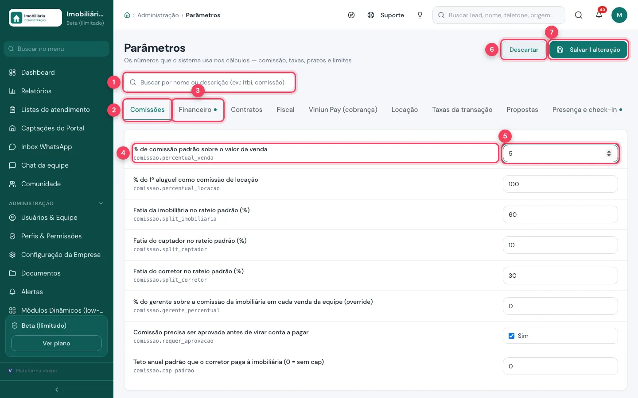Image resolution: width=638 pixels, height=398 pixels.
Task: Click the Descartar button
Action: pos(524,50)
